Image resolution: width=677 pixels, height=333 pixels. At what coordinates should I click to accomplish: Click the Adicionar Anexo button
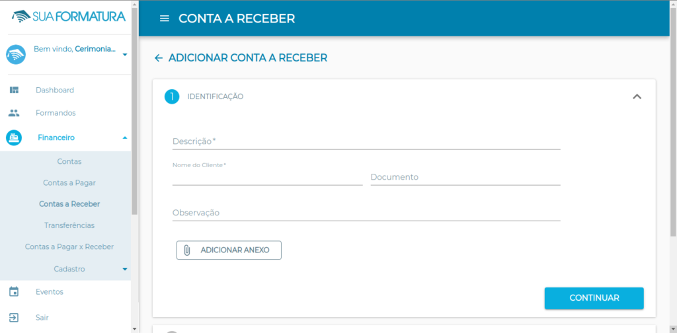[229, 250]
